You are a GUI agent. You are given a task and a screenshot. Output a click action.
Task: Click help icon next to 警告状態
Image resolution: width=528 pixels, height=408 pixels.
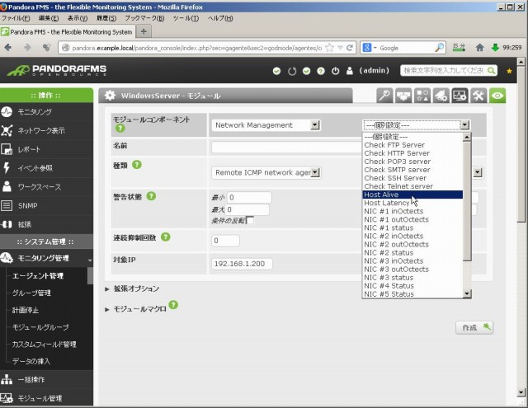(152, 196)
